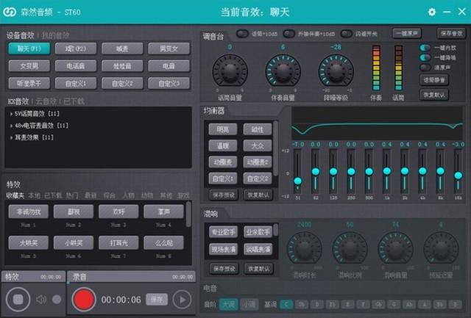Image resolution: width=471 pixels, height=318 pixels.
Task: Apply the 温暖 equalizer preset
Action: (223, 146)
